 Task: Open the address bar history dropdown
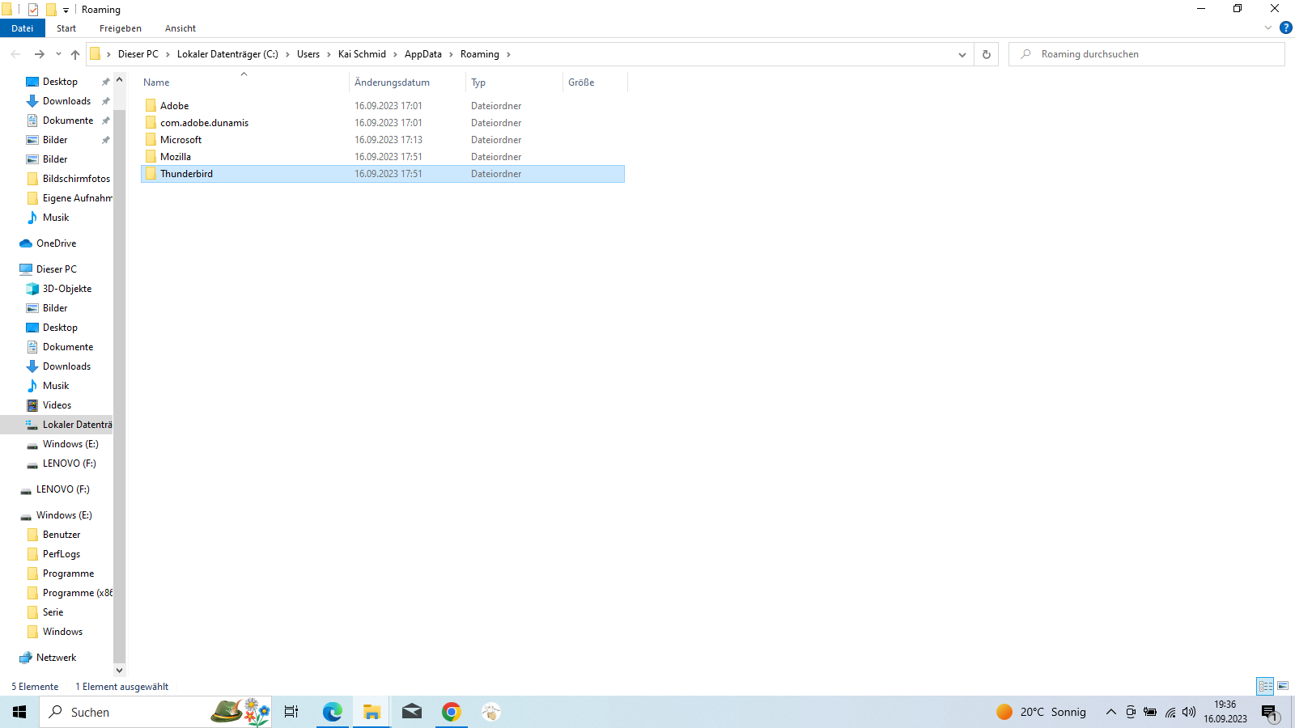pyautogui.click(x=962, y=54)
